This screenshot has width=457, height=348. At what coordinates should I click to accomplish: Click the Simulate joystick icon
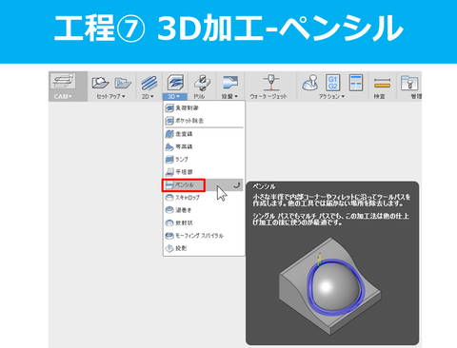tap(309, 83)
